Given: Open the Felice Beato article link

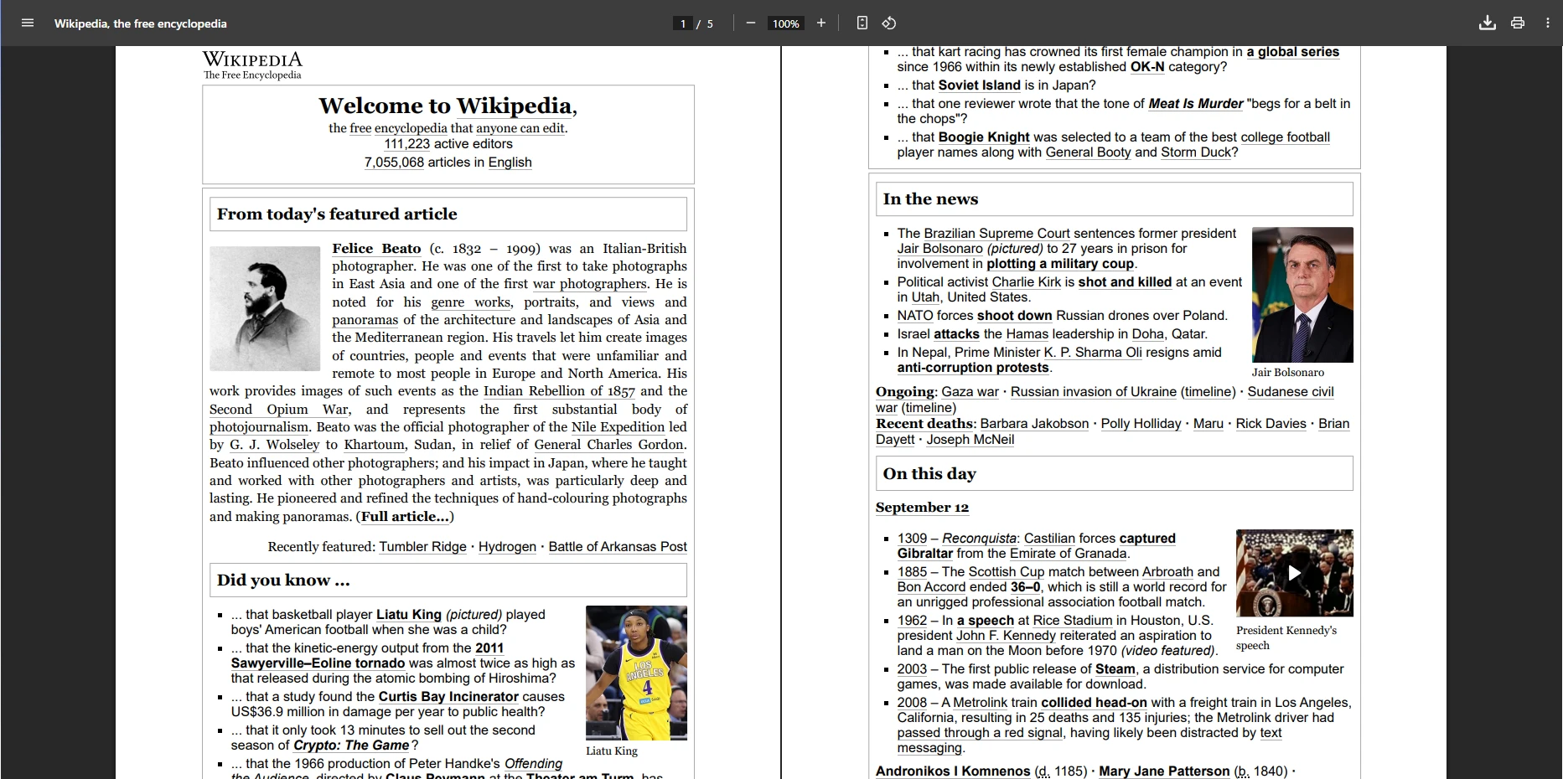Looking at the screenshot, I should [376, 249].
